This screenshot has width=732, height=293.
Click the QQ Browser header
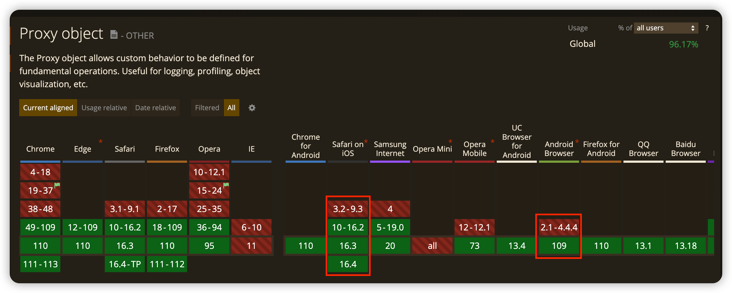643,149
